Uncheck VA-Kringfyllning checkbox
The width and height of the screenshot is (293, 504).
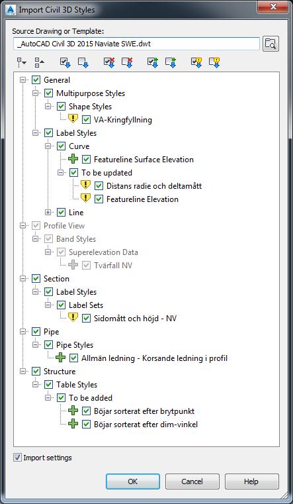(x=86, y=120)
